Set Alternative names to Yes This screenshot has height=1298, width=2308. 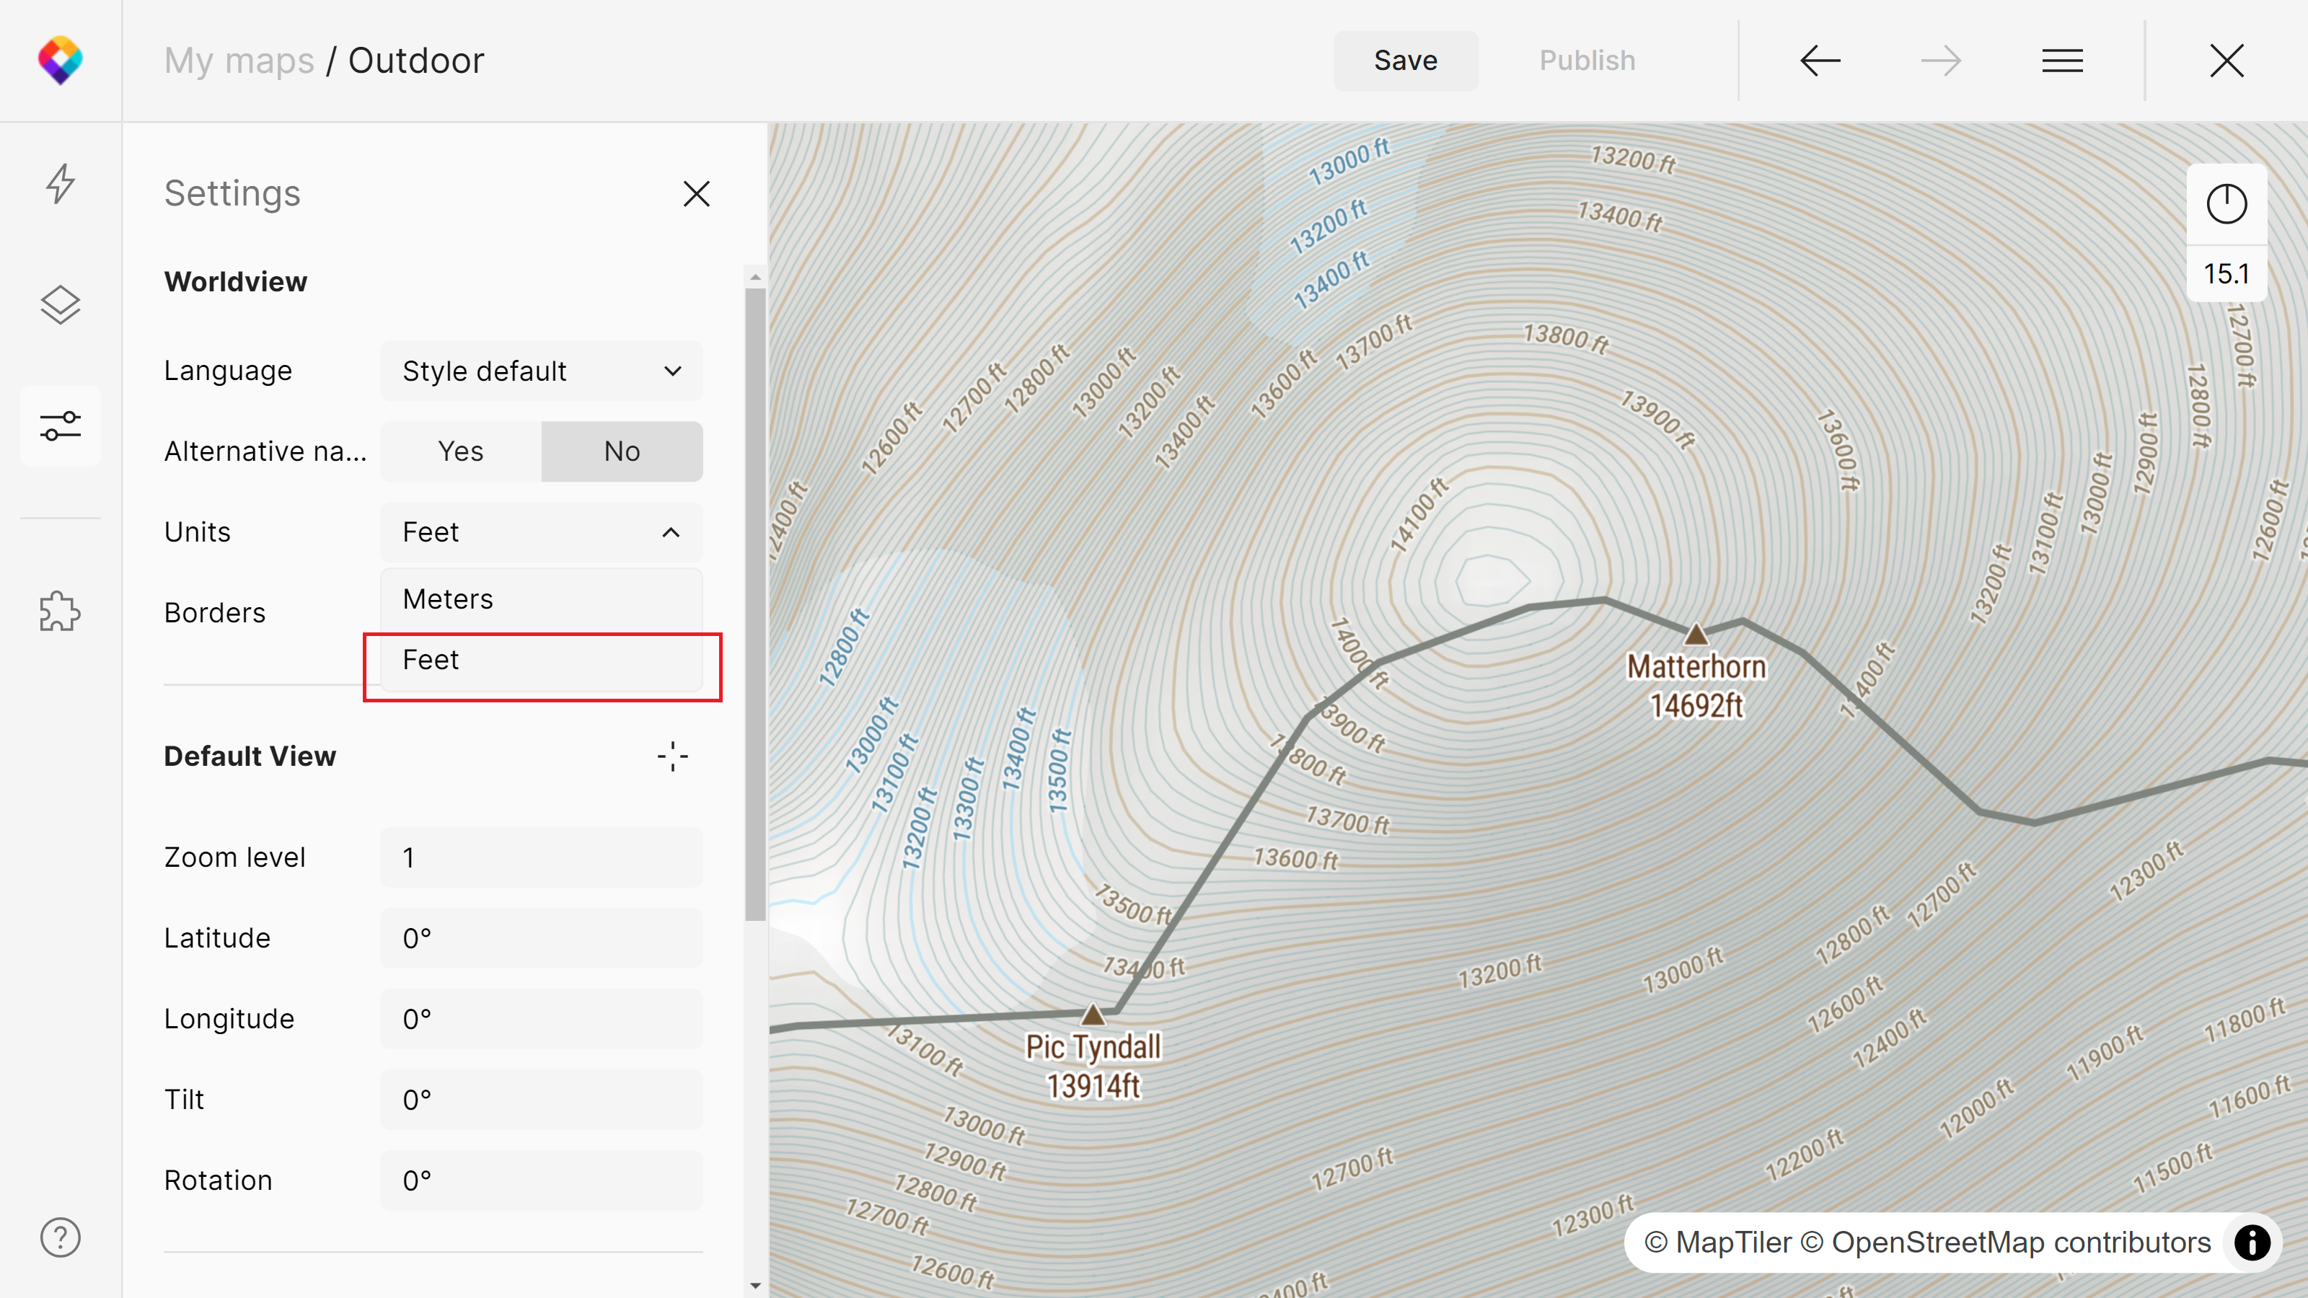click(461, 451)
